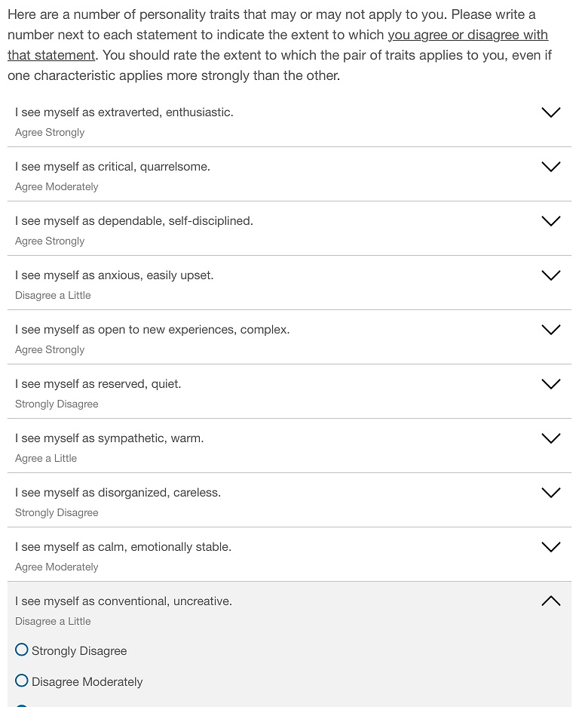Choose the Disagree Moderately radio option
This screenshot has height=707, width=579.
(22, 681)
